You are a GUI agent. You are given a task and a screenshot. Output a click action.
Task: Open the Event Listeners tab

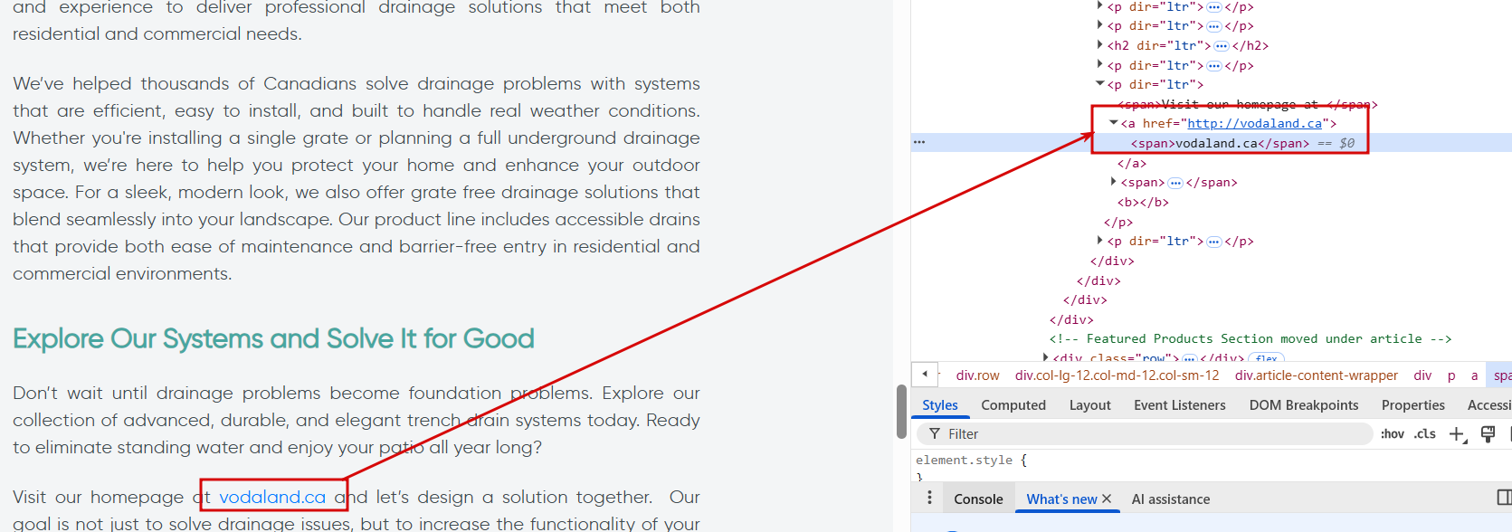coord(1180,405)
